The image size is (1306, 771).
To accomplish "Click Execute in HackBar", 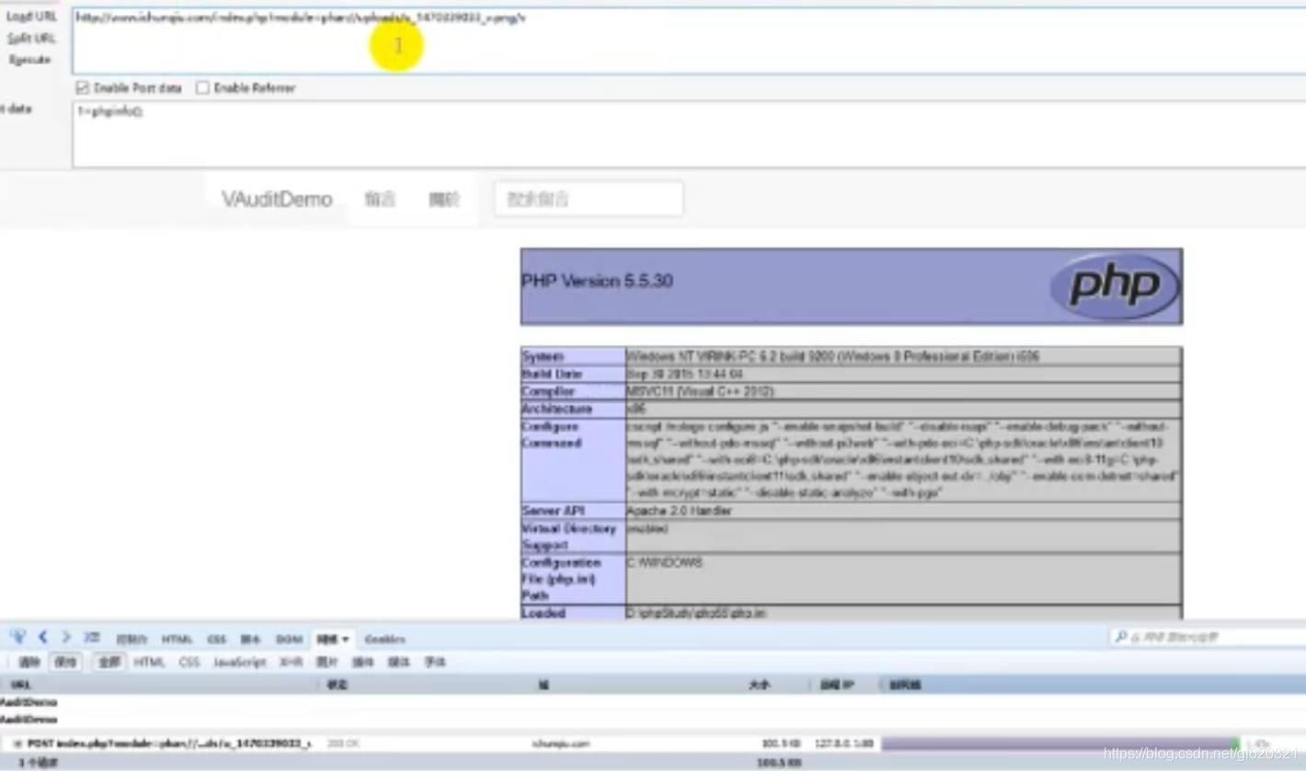I will pyautogui.click(x=29, y=60).
